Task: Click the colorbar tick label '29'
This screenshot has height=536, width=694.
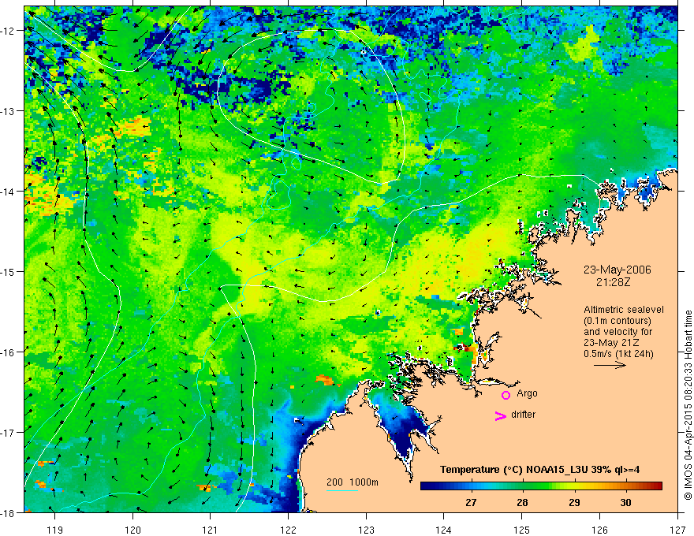Action: (x=574, y=502)
